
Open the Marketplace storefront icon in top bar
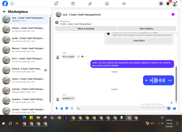107,4
